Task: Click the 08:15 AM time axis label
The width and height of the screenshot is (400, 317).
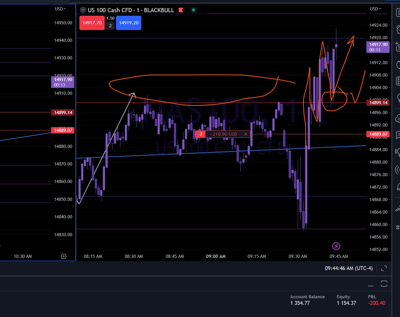Action: pyautogui.click(x=93, y=256)
